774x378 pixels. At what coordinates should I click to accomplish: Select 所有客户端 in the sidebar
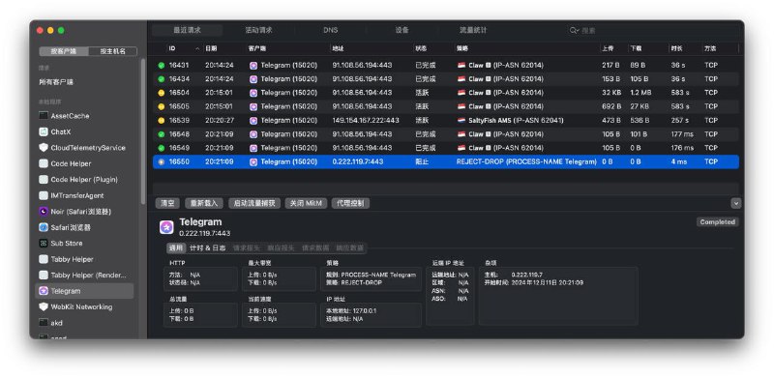[x=56, y=82]
